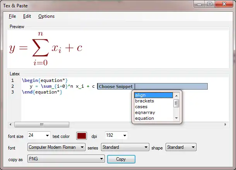Open the Edit menu
Screen dimensions: 236x170
pyautogui.click(x=27, y=16)
